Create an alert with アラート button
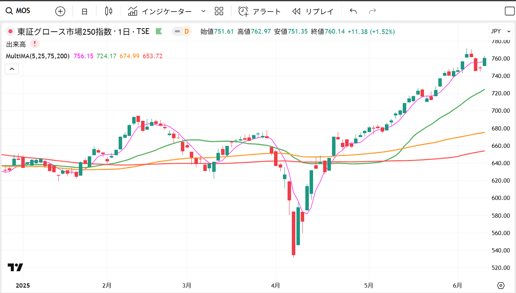The image size is (516, 293). pos(259,11)
